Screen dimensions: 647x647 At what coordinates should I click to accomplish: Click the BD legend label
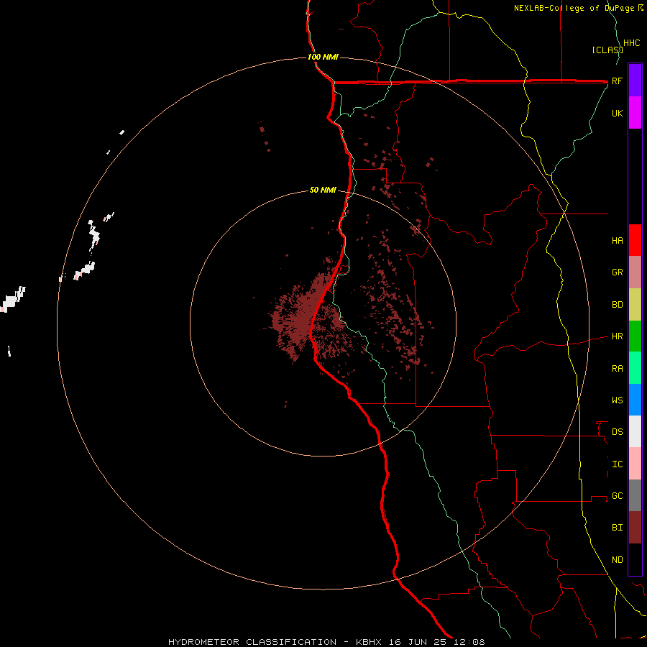pyautogui.click(x=617, y=305)
